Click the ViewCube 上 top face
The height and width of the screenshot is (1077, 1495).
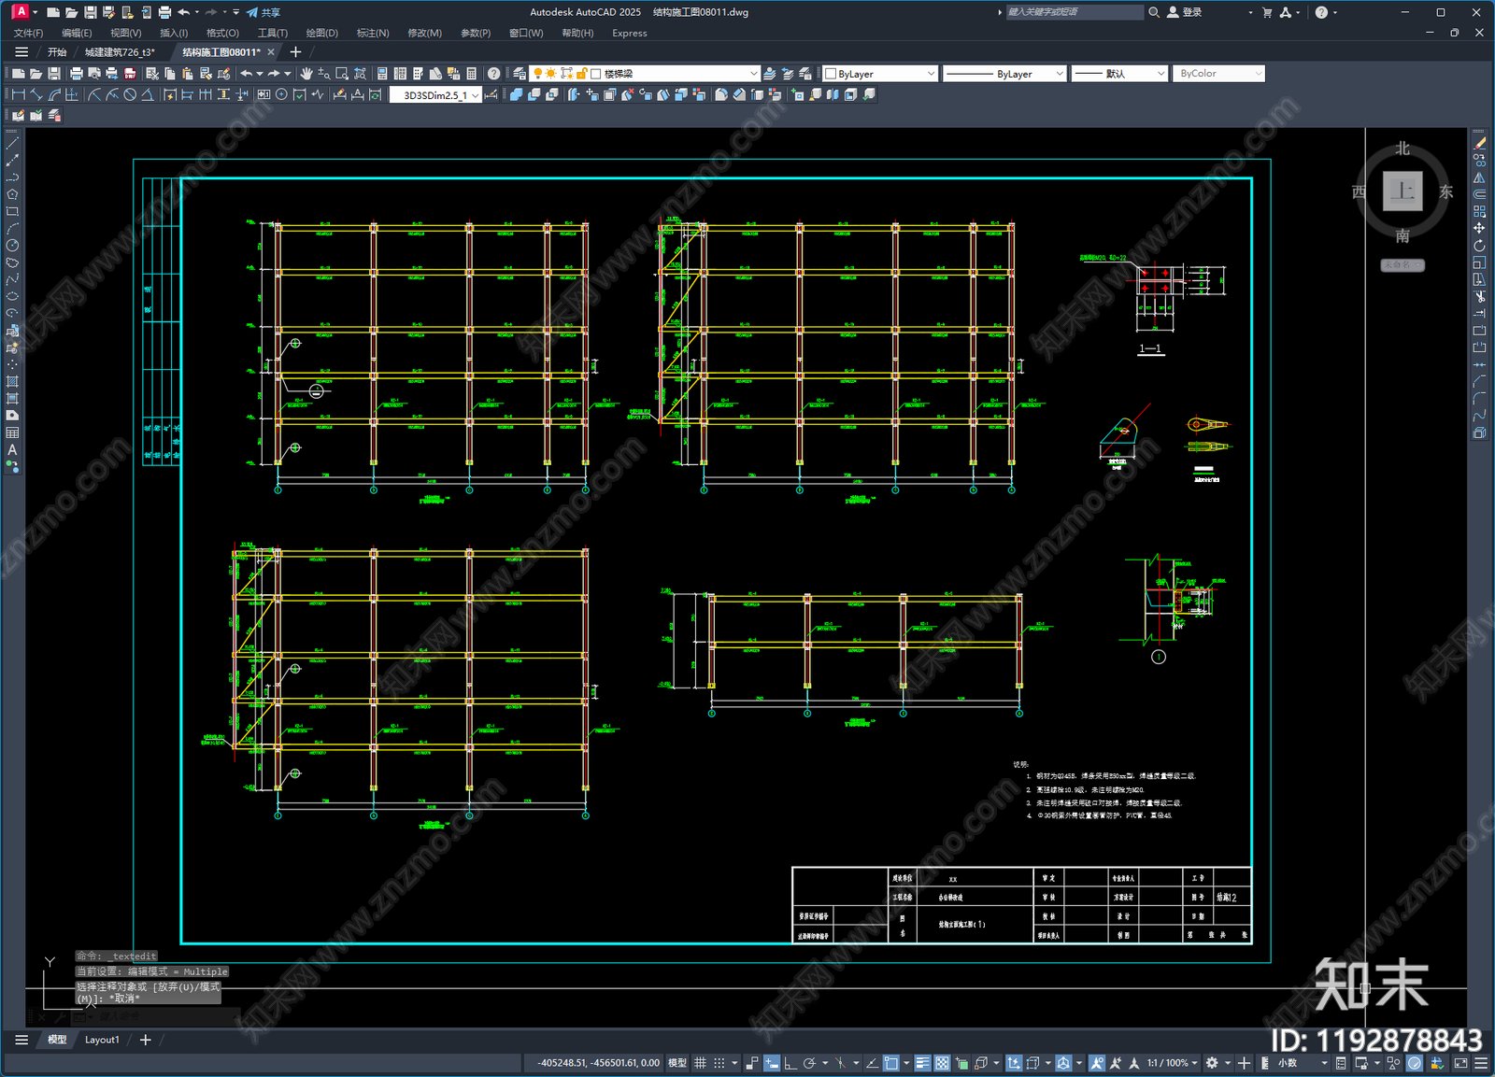click(x=1402, y=191)
